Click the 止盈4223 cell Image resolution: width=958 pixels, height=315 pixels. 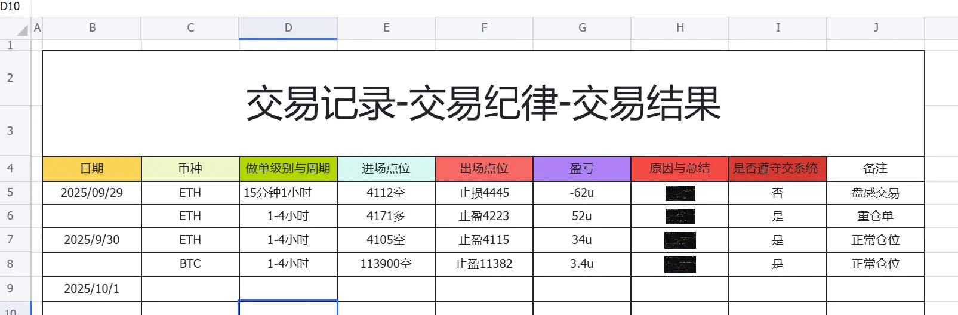484,216
